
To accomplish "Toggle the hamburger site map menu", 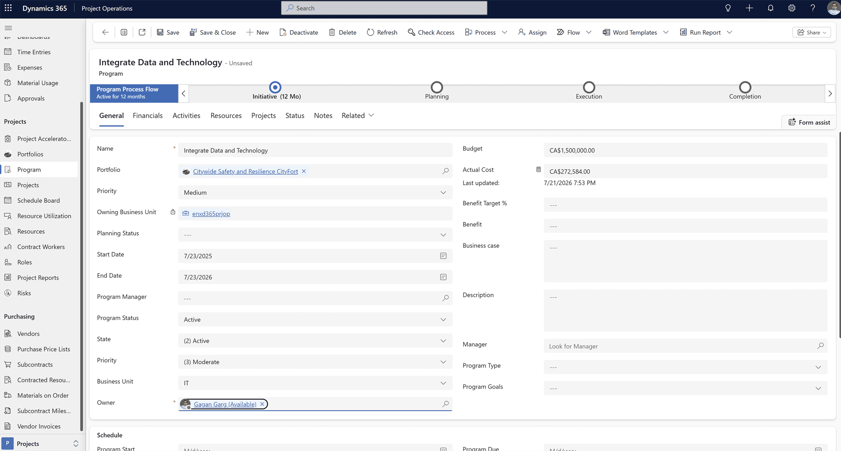I will [x=8, y=28].
